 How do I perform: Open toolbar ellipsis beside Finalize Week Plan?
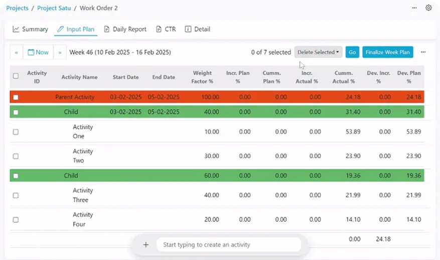[x=423, y=52]
